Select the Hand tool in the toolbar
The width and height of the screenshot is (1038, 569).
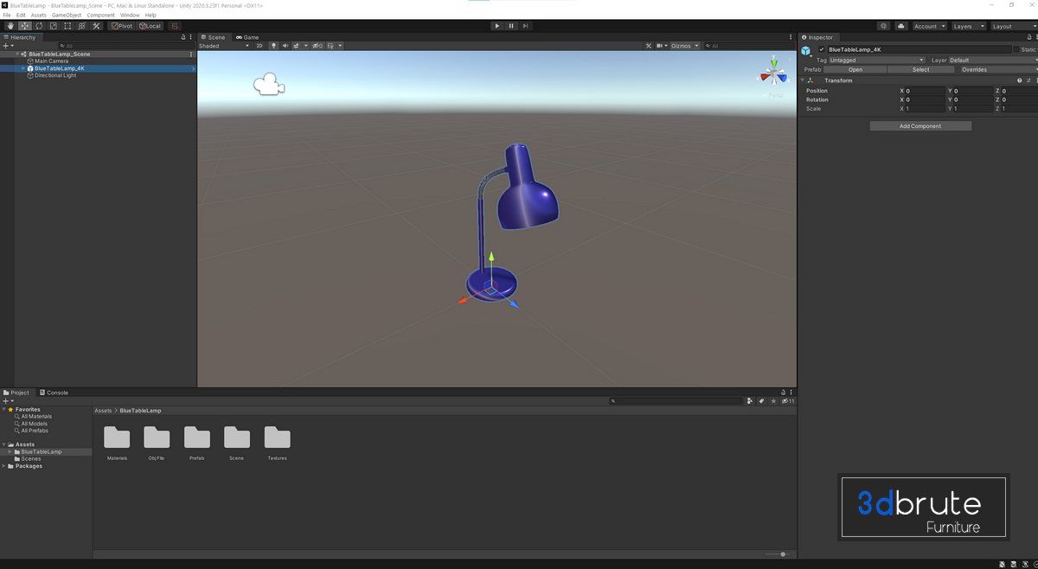tap(10, 26)
